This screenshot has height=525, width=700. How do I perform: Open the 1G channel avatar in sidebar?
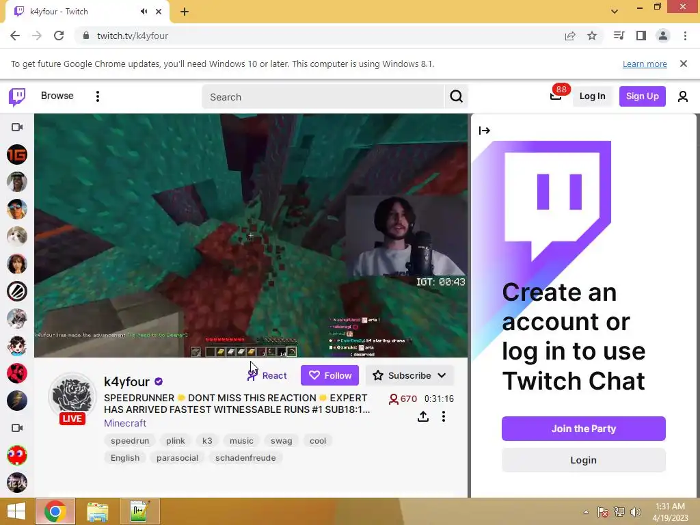tap(17, 154)
